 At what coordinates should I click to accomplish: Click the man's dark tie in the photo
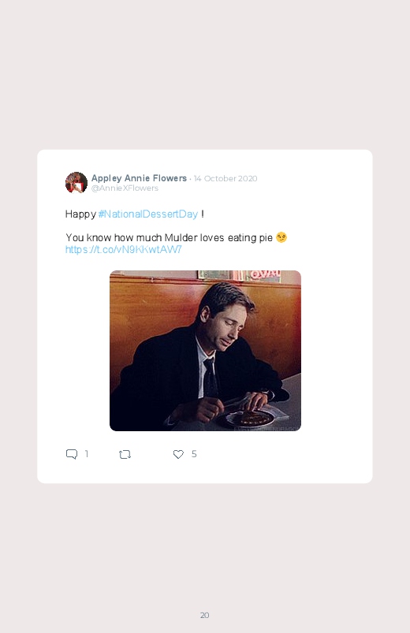click(x=210, y=378)
